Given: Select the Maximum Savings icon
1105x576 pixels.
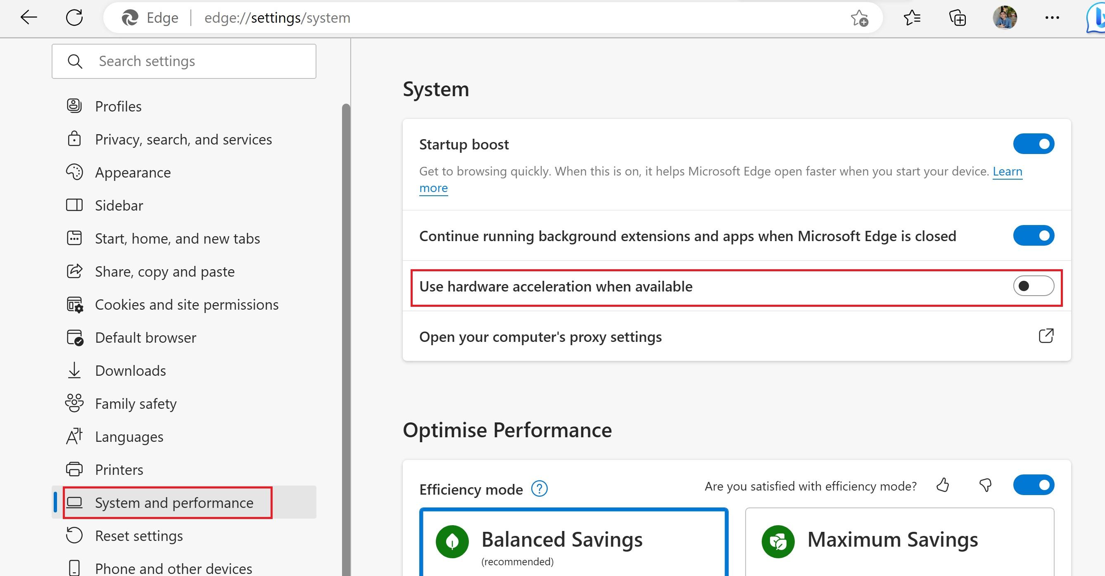Looking at the screenshot, I should tap(778, 541).
